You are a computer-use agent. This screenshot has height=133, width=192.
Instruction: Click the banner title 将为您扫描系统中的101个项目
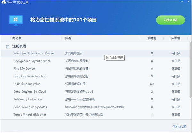tap(63, 20)
